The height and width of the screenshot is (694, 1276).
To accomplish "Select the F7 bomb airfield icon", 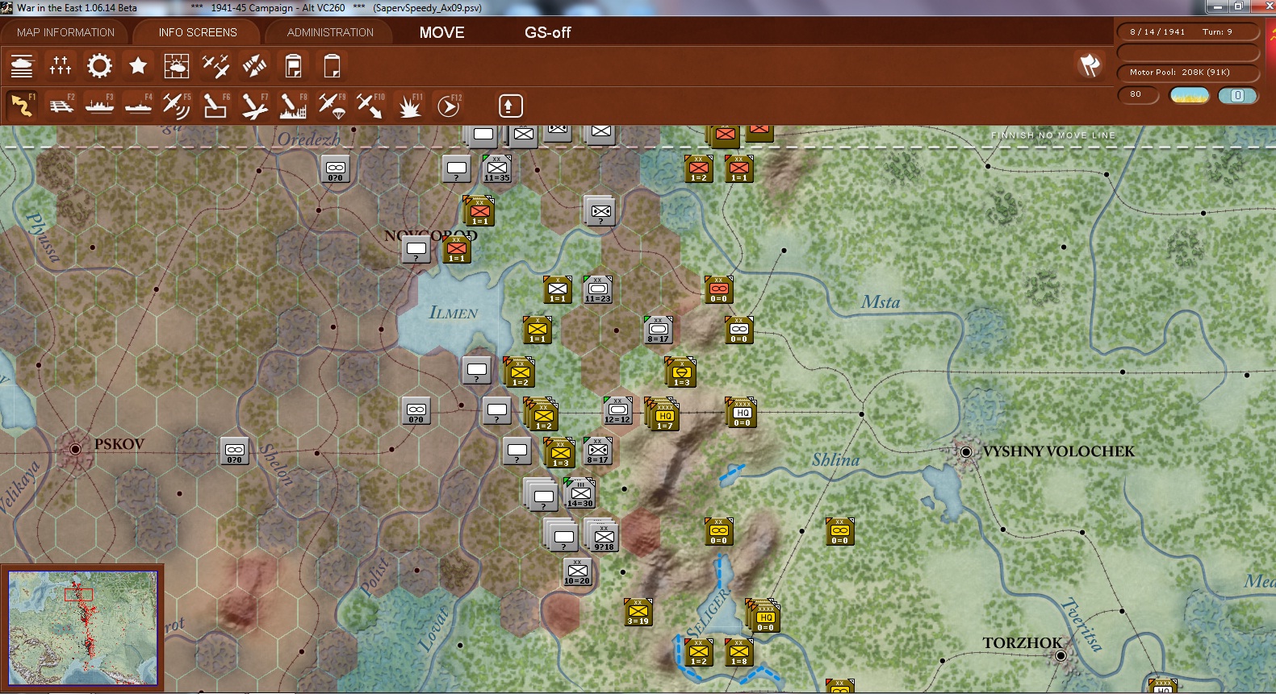I will pos(254,106).
